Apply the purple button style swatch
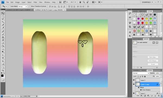Viewport: 163px width, 98px height. (x=139, y=19)
